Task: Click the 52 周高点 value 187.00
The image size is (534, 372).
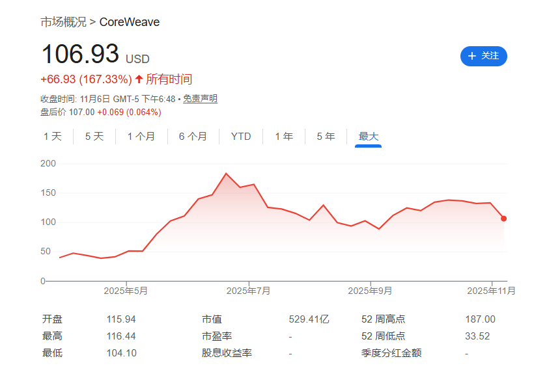Action: 481,319
